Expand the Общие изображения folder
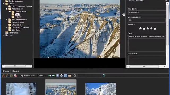Image resolution: width=170 pixels, height=95 pixels. (x=7, y=27)
